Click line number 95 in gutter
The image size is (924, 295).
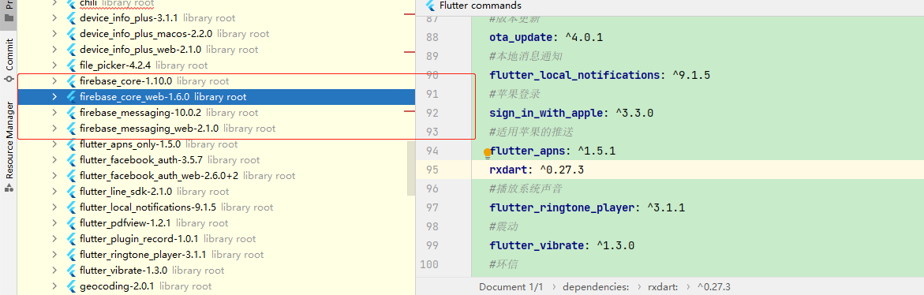(x=432, y=170)
